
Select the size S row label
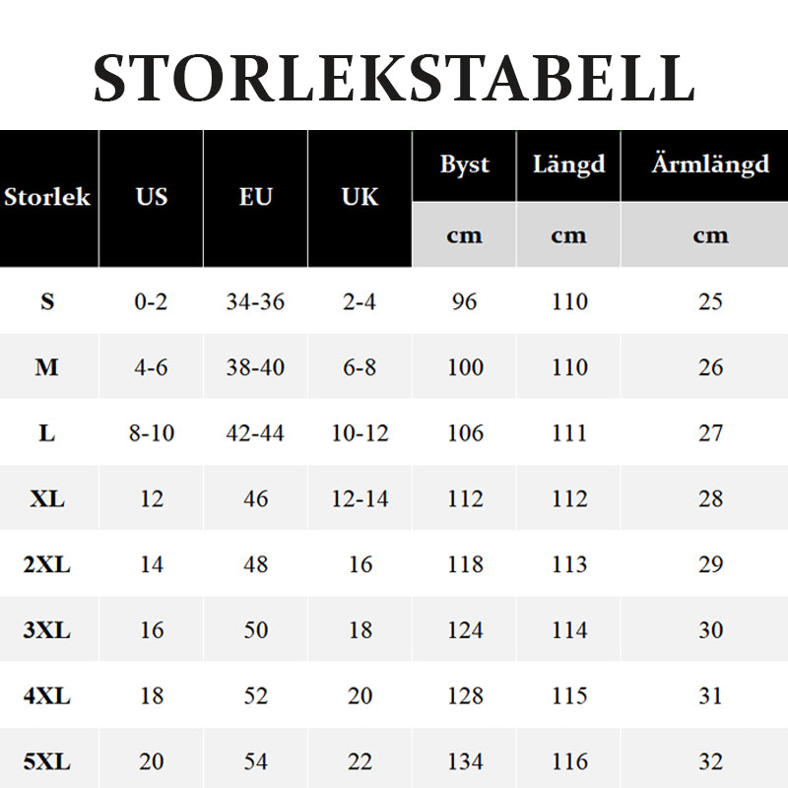point(47,301)
